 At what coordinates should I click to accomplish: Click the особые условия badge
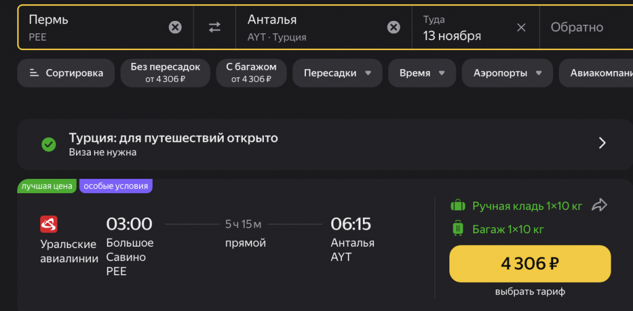click(116, 186)
